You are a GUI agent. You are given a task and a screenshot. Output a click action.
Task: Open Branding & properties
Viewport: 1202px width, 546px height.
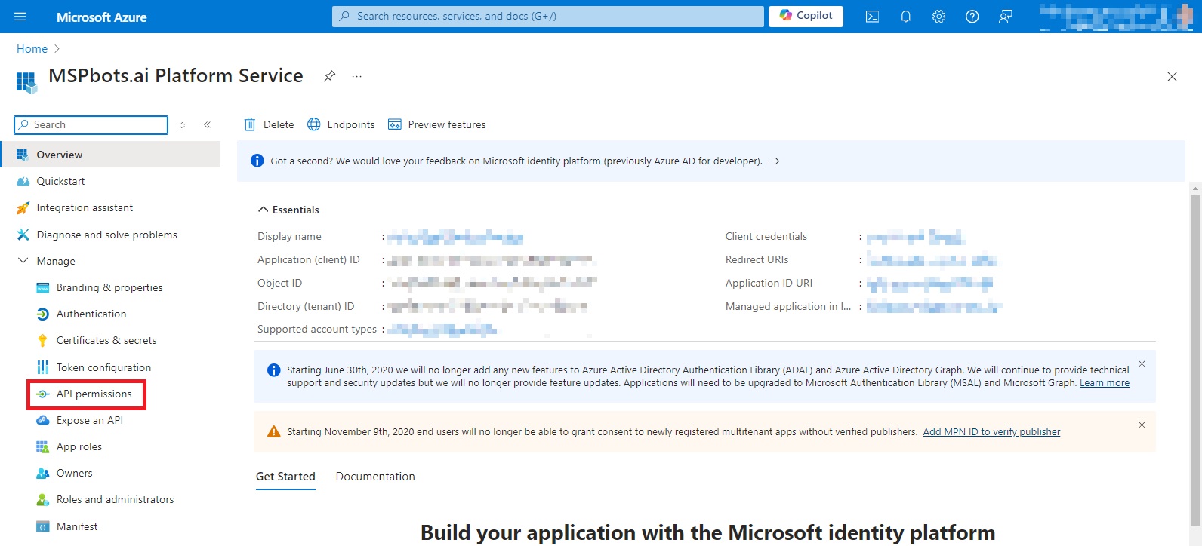tap(110, 287)
